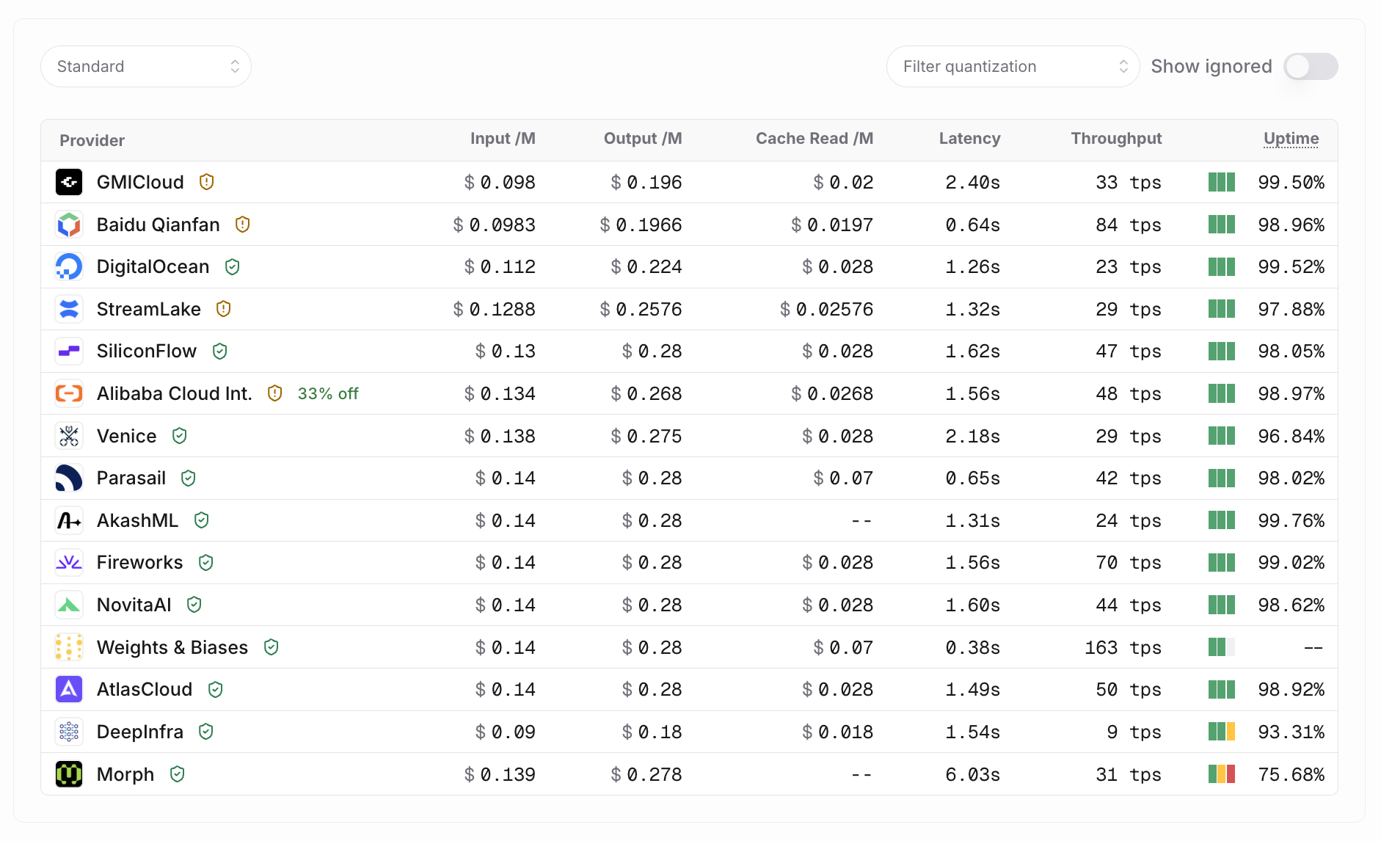Click the Baidu Qianfan logo icon
Viewport: 1381px width, 841px height.
69,225
